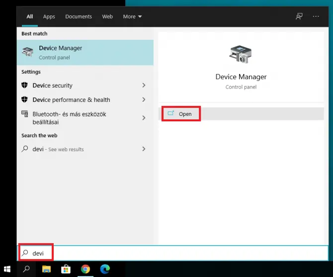Click the Best match heading
The height and width of the screenshot is (277, 333).
34,33
